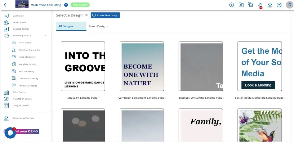Click the Dnace Fit Landing page-1 label
The image size is (294, 143).
coord(83,98)
